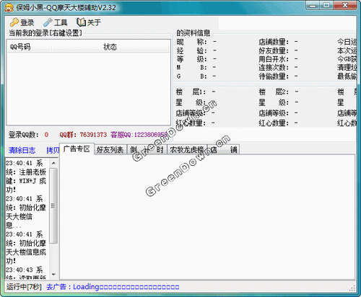
Task: Click the 用白开水 label
Action: pos(274,59)
